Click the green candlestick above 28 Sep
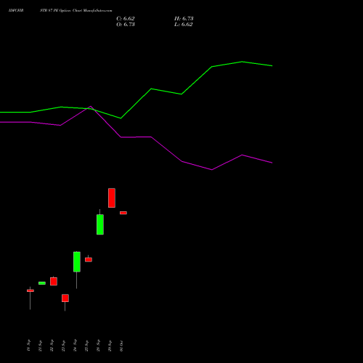This screenshot has height=363, width=363. pos(100,224)
